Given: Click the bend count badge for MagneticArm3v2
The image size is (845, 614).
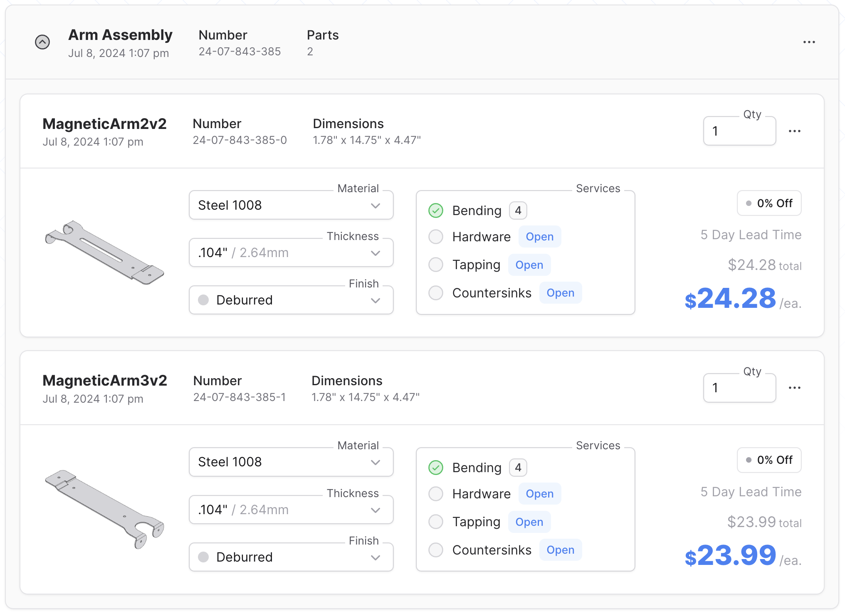Looking at the screenshot, I should point(518,468).
